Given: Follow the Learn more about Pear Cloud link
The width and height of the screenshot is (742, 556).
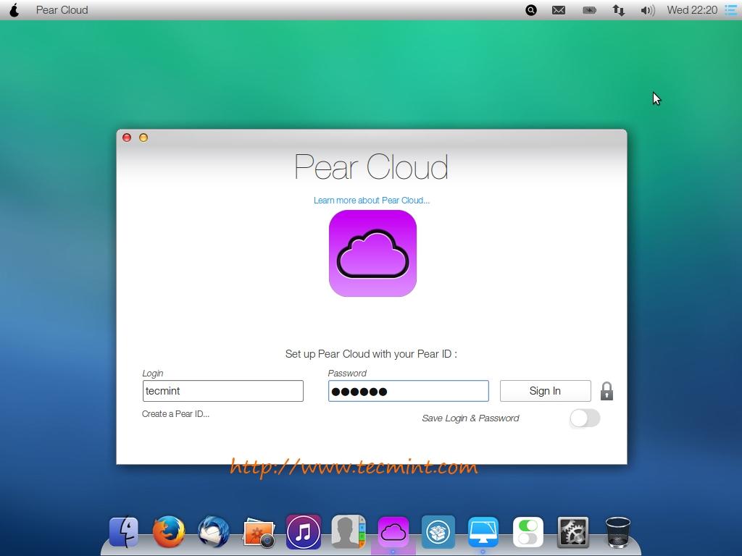Looking at the screenshot, I should pos(371,201).
